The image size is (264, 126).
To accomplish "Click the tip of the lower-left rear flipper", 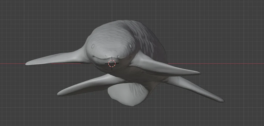I will (x=60, y=94).
